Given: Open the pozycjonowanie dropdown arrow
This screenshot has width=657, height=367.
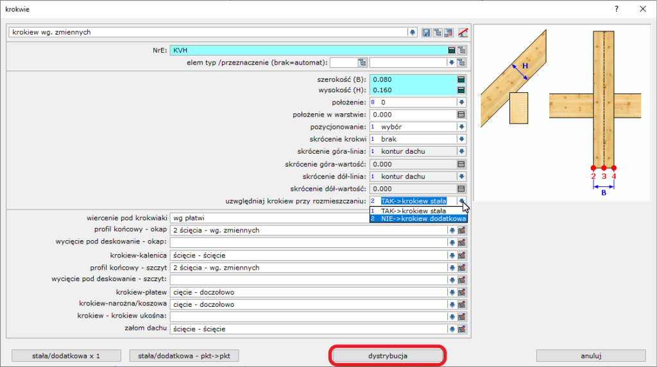Looking at the screenshot, I should (x=461, y=127).
